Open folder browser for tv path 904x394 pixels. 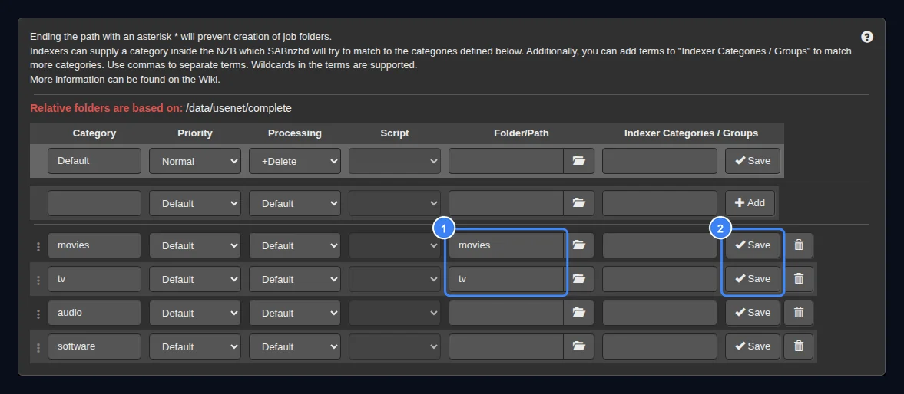(x=579, y=279)
